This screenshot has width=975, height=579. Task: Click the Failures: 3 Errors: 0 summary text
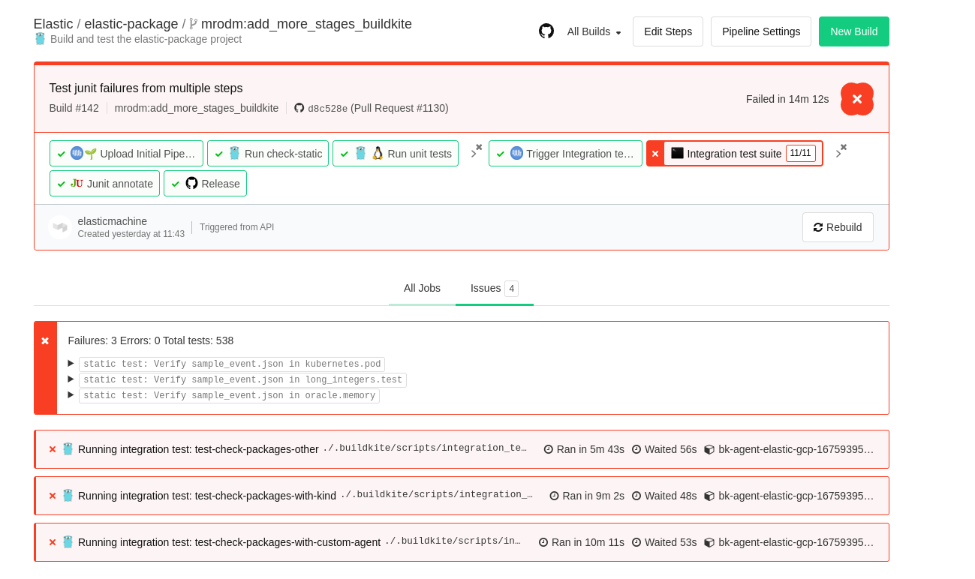pyautogui.click(x=151, y=340)
